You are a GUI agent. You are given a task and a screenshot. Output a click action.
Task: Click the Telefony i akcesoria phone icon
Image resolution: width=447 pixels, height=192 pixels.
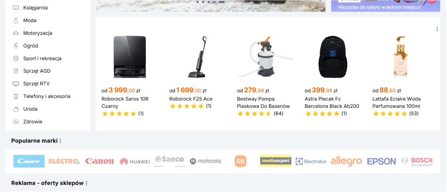coord(16,96)
